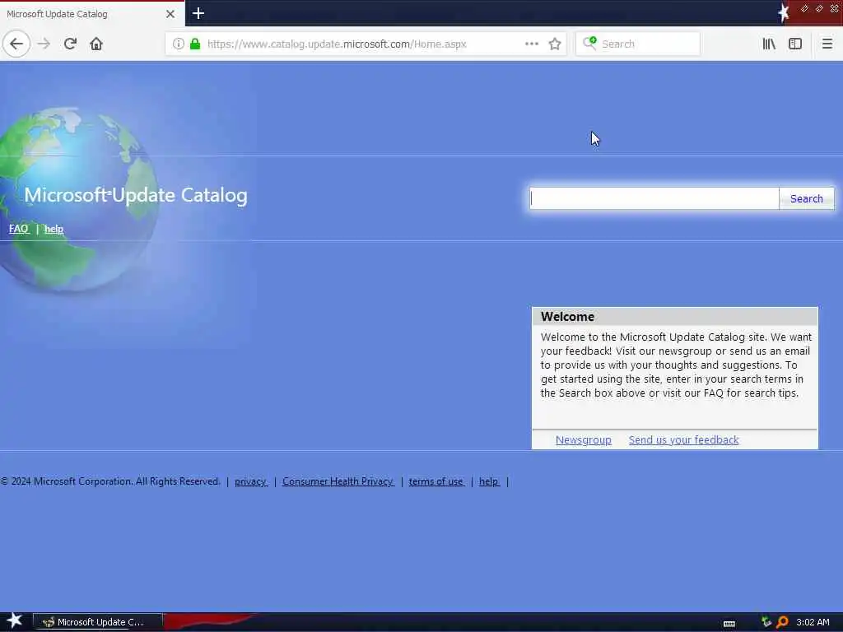Click the copyright 2024 Microsoft Corporation text

point(110,481)
